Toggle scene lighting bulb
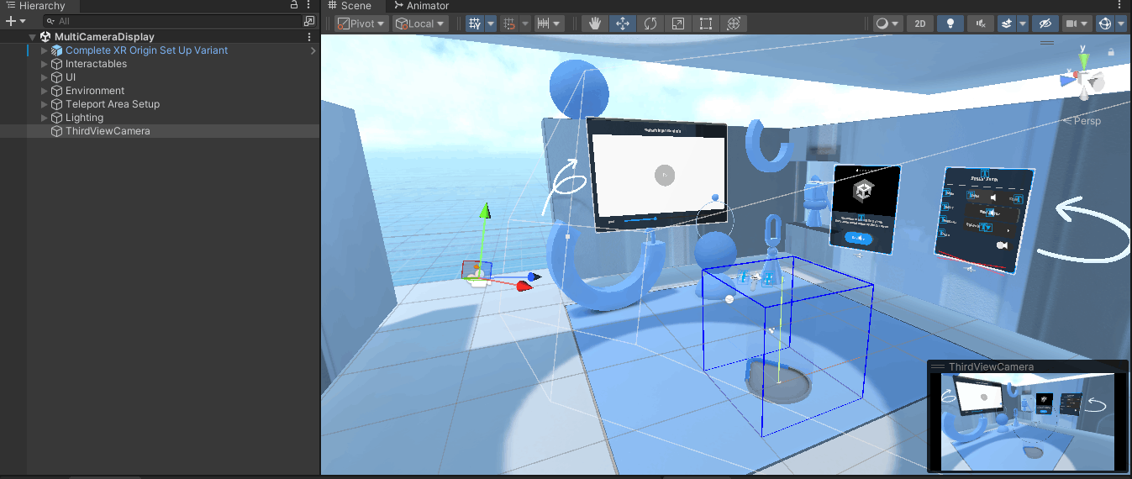 click(x=950, y=24)
